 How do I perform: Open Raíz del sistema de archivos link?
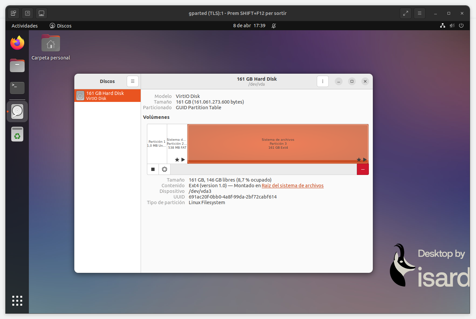pyautogui.click(x=292, y=186)
